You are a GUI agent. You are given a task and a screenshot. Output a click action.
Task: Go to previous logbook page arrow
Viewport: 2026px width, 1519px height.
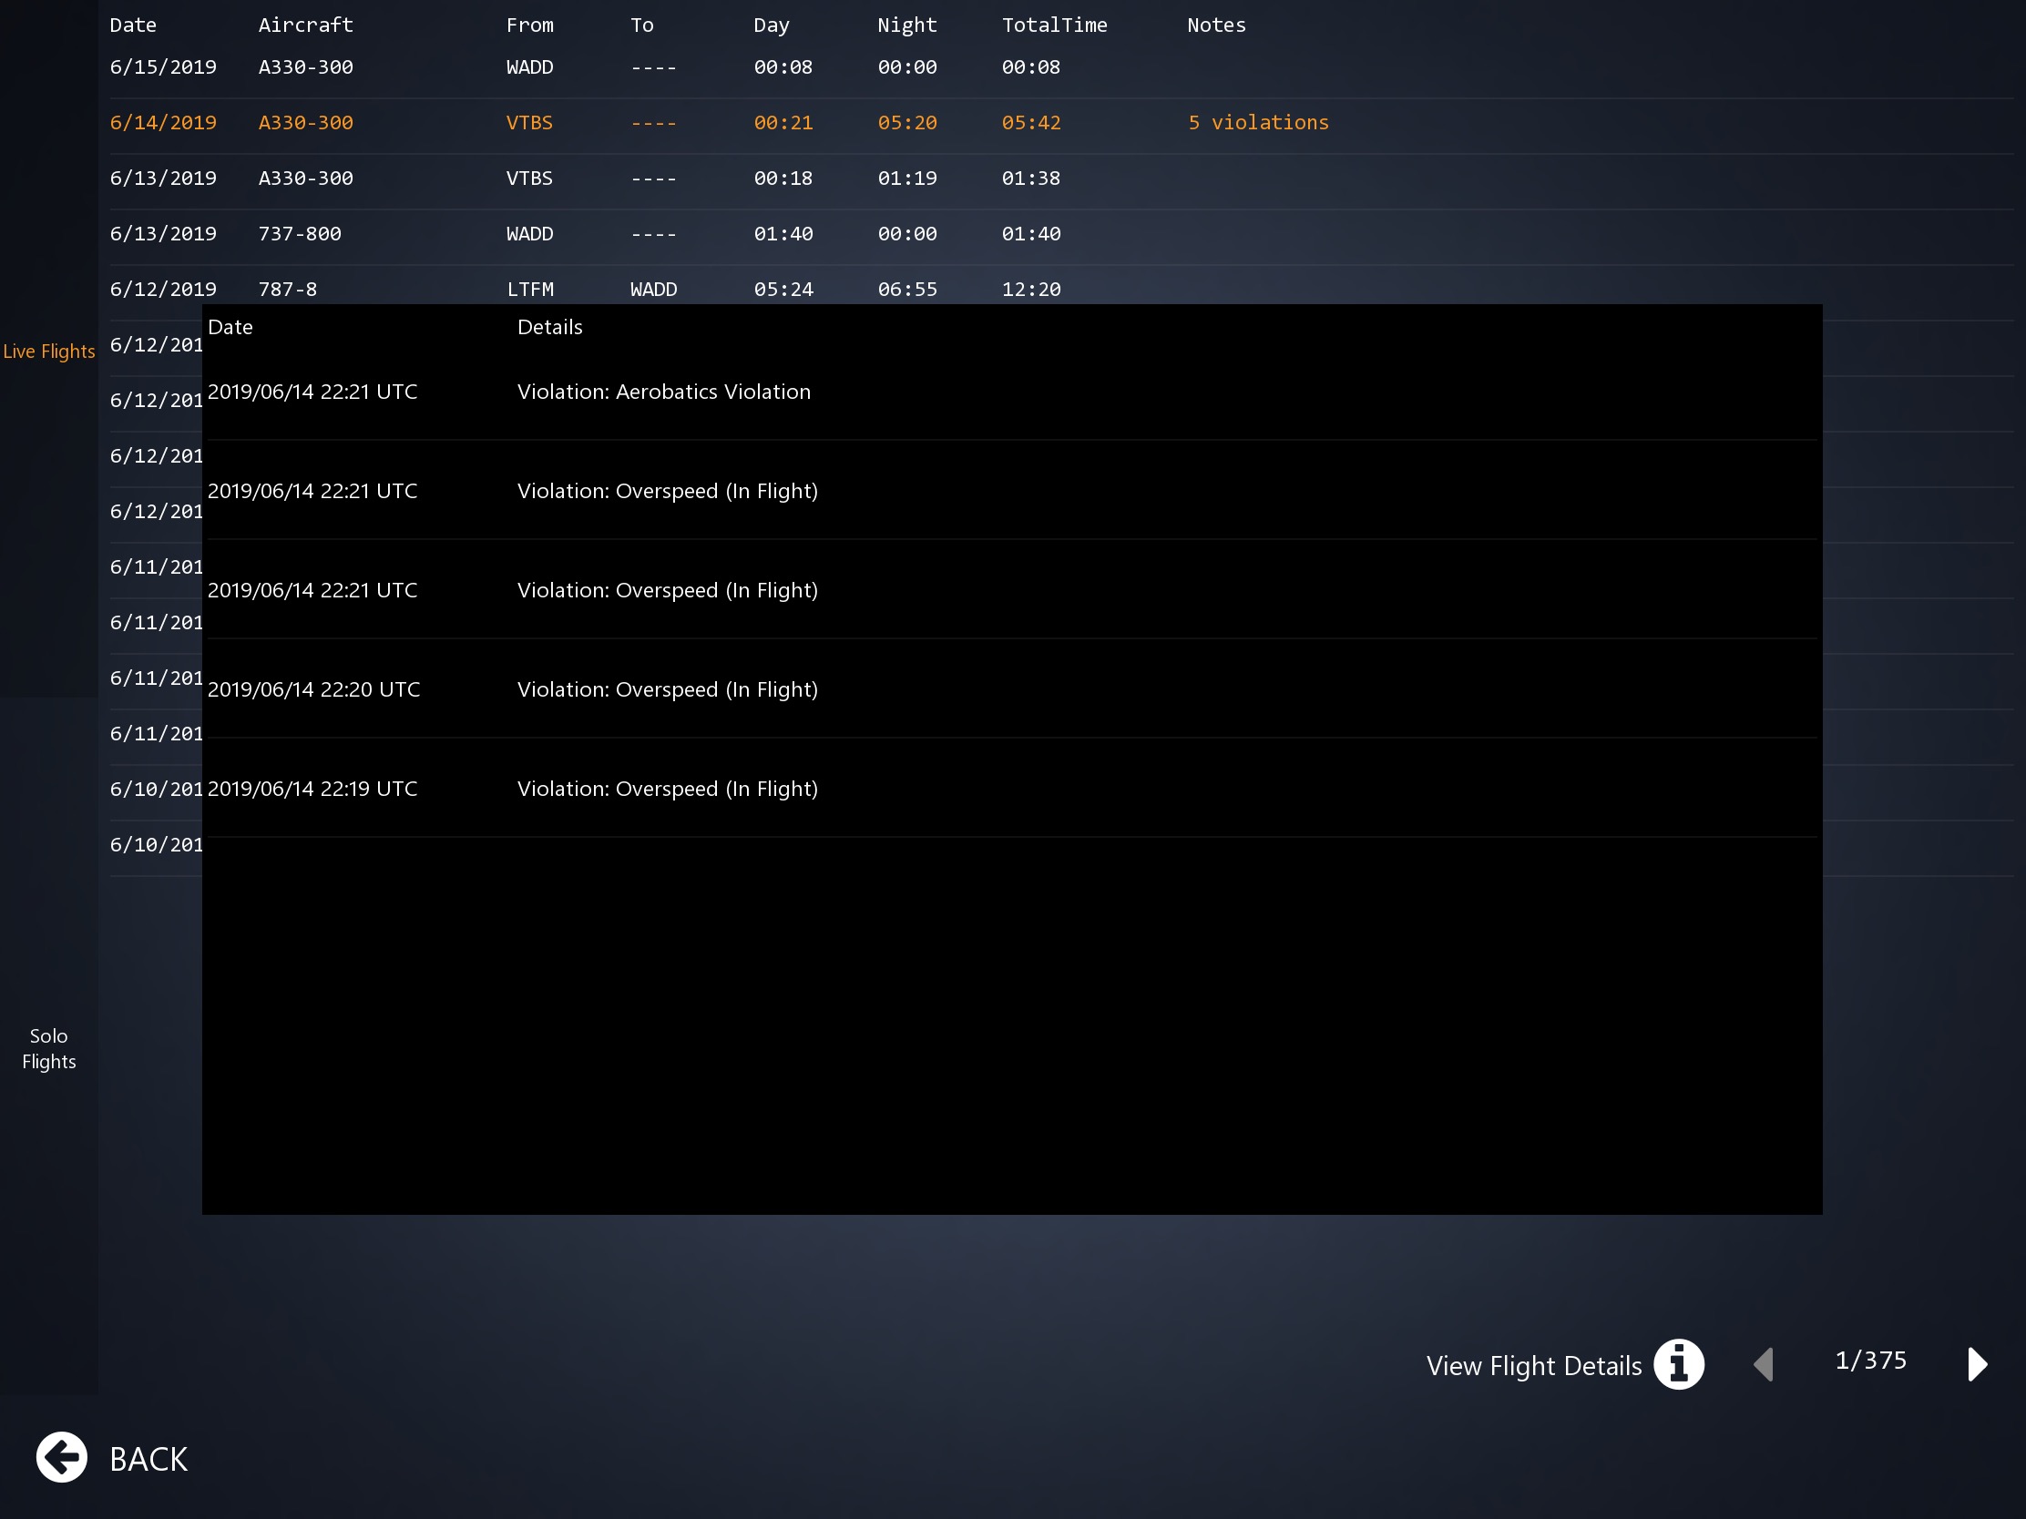1763,1364
